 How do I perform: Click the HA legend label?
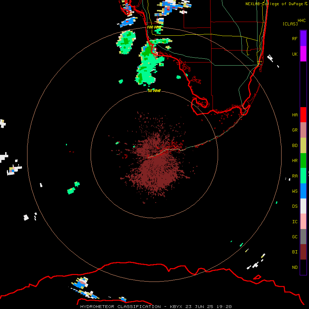pos(295,115)
